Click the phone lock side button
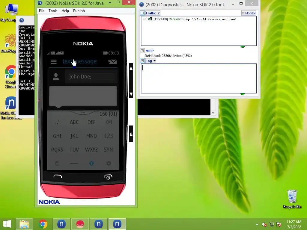 pyautogui.click(x=131, y=134)
